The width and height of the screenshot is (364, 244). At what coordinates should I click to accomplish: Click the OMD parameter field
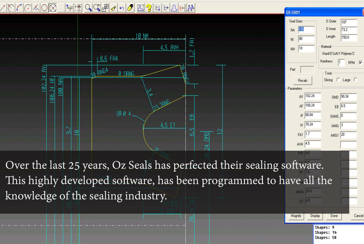click(x=348, y=97)
